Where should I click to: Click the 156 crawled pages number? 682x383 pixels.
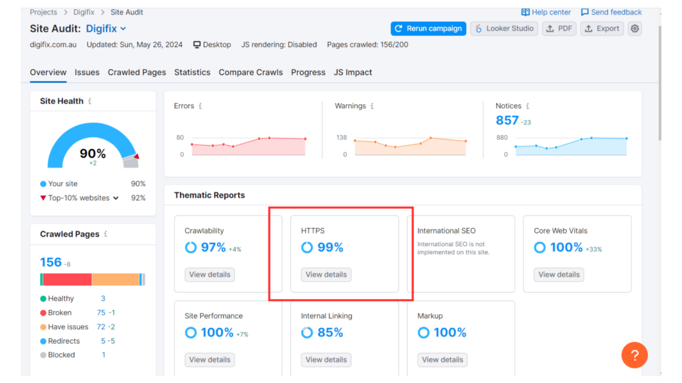(x=51, y=262)
